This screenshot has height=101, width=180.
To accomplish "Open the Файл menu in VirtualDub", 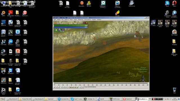I will [x=55, y=20].
